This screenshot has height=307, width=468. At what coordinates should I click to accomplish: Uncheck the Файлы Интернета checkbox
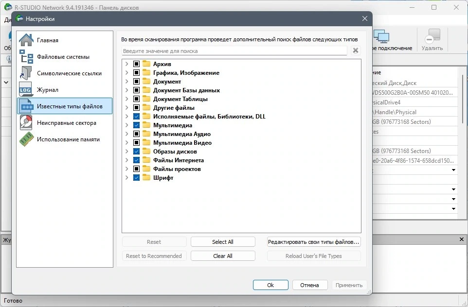[x=136, y=160]
